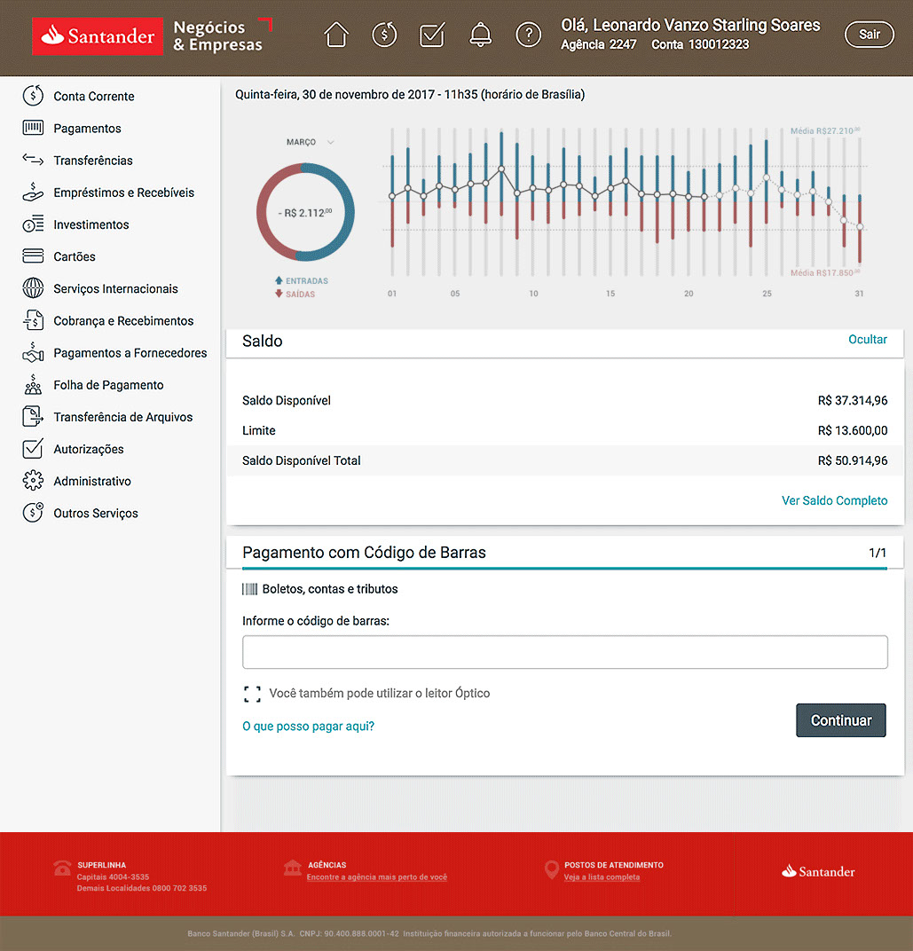
Task: Click the Saldo Disponível value R$ 37.314,96
Action: point(853,401)
